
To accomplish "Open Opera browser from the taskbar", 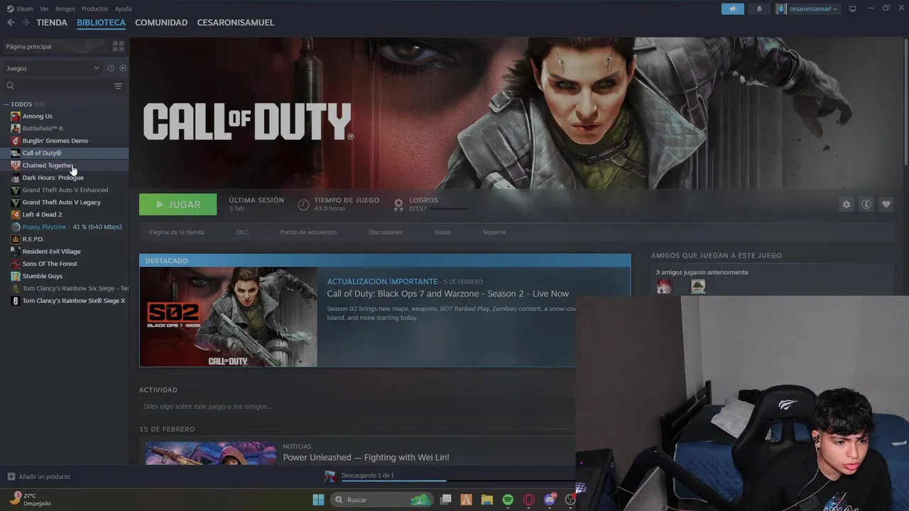I will coord(528,500).
